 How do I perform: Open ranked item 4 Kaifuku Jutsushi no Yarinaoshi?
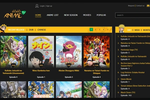pyautogui.click(x=133, y=56)
